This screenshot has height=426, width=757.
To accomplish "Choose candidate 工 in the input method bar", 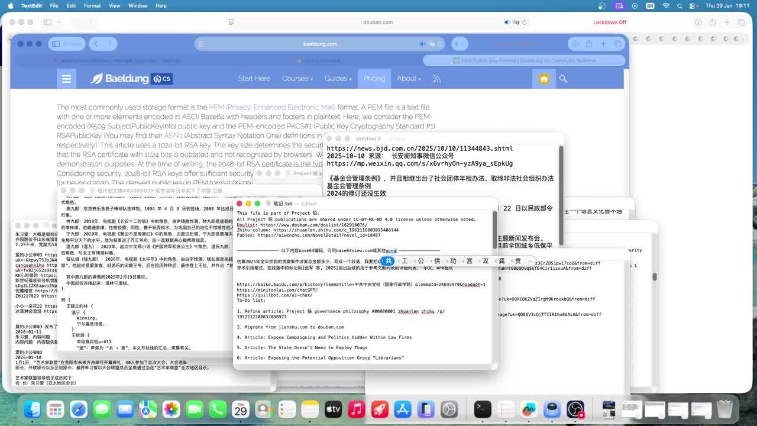I will (x=405, y=261).
